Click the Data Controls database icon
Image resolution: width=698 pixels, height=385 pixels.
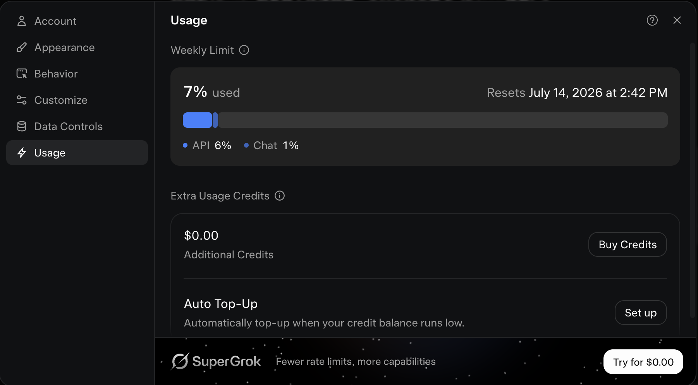[x=22, y=126]
